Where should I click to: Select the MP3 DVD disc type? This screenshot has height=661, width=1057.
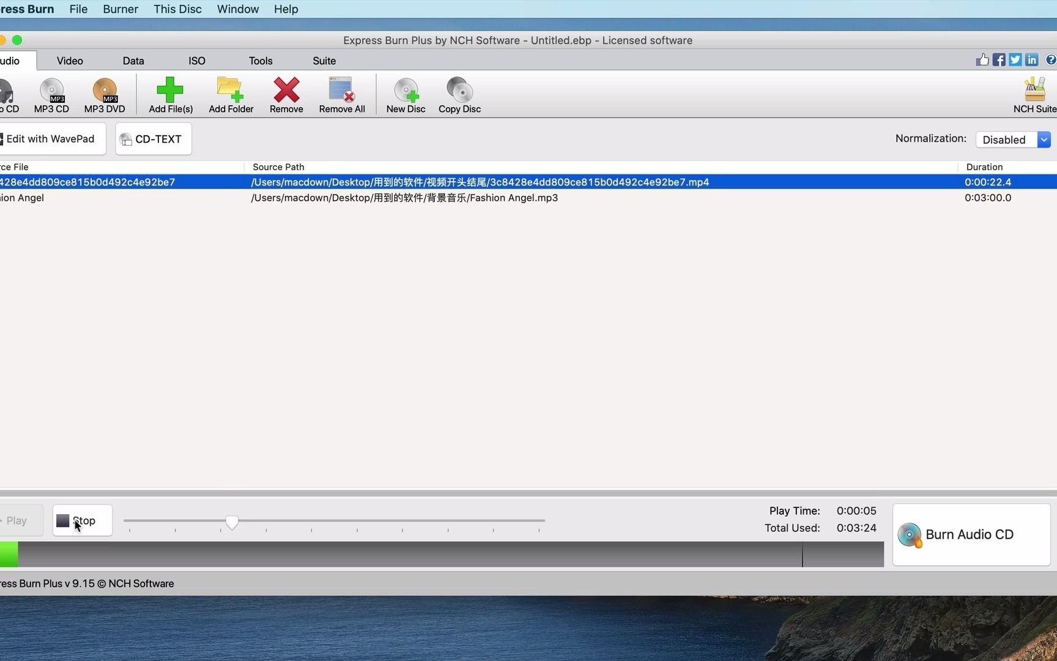105,95
